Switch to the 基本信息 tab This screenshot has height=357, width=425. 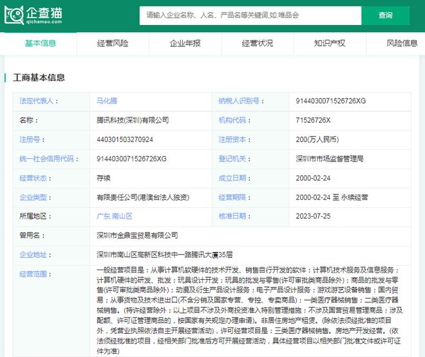(x=41, y=43)
